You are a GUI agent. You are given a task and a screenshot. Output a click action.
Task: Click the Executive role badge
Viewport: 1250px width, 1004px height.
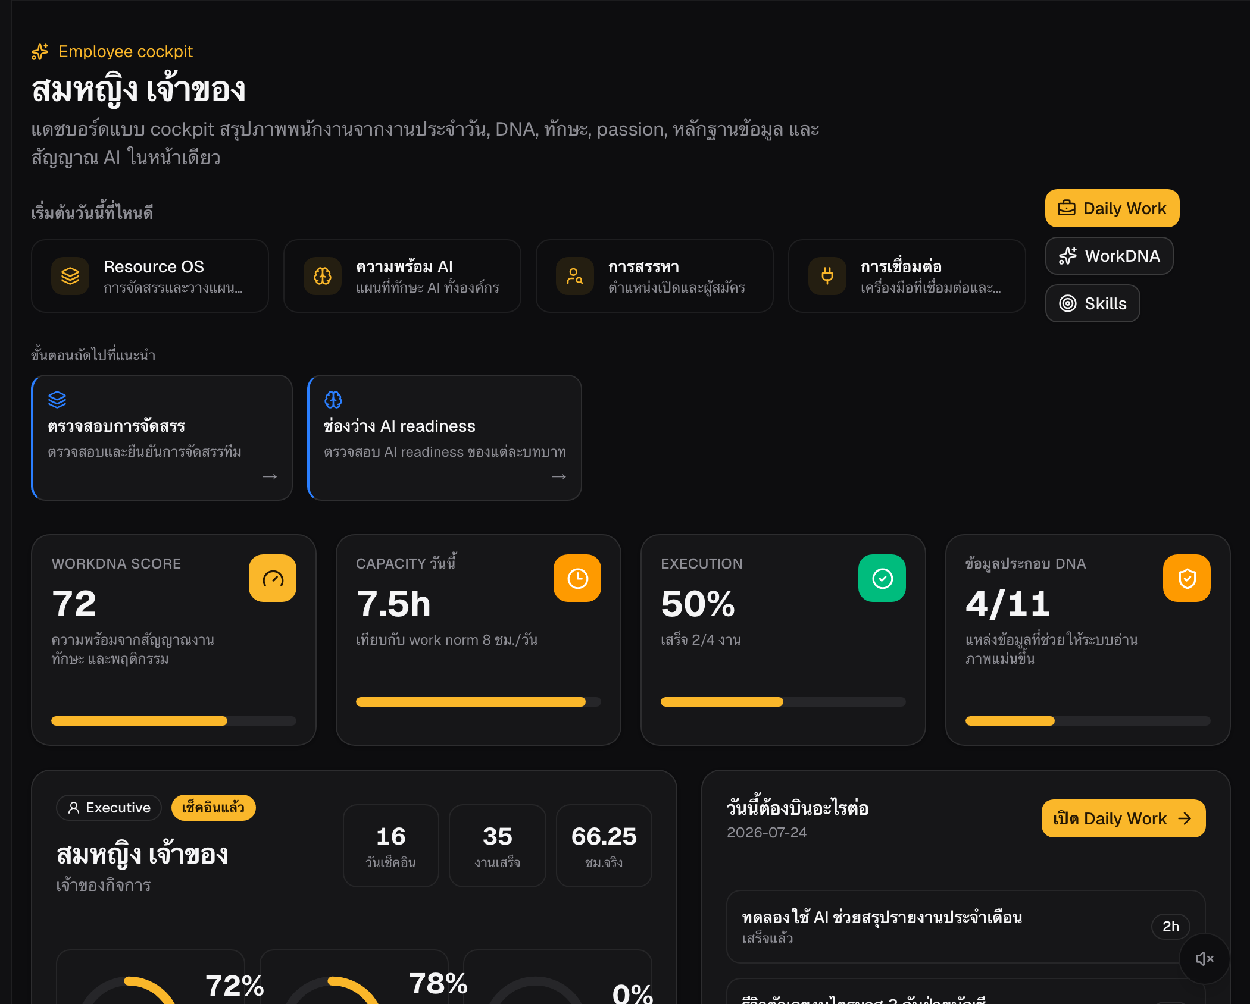pyautogui.click(x=109, y=808)
